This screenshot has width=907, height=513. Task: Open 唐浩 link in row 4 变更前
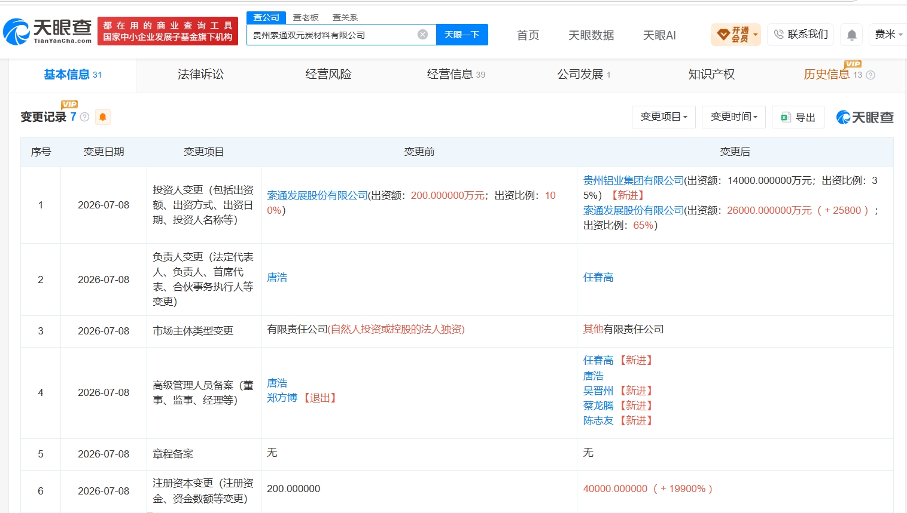pos(277,383)
